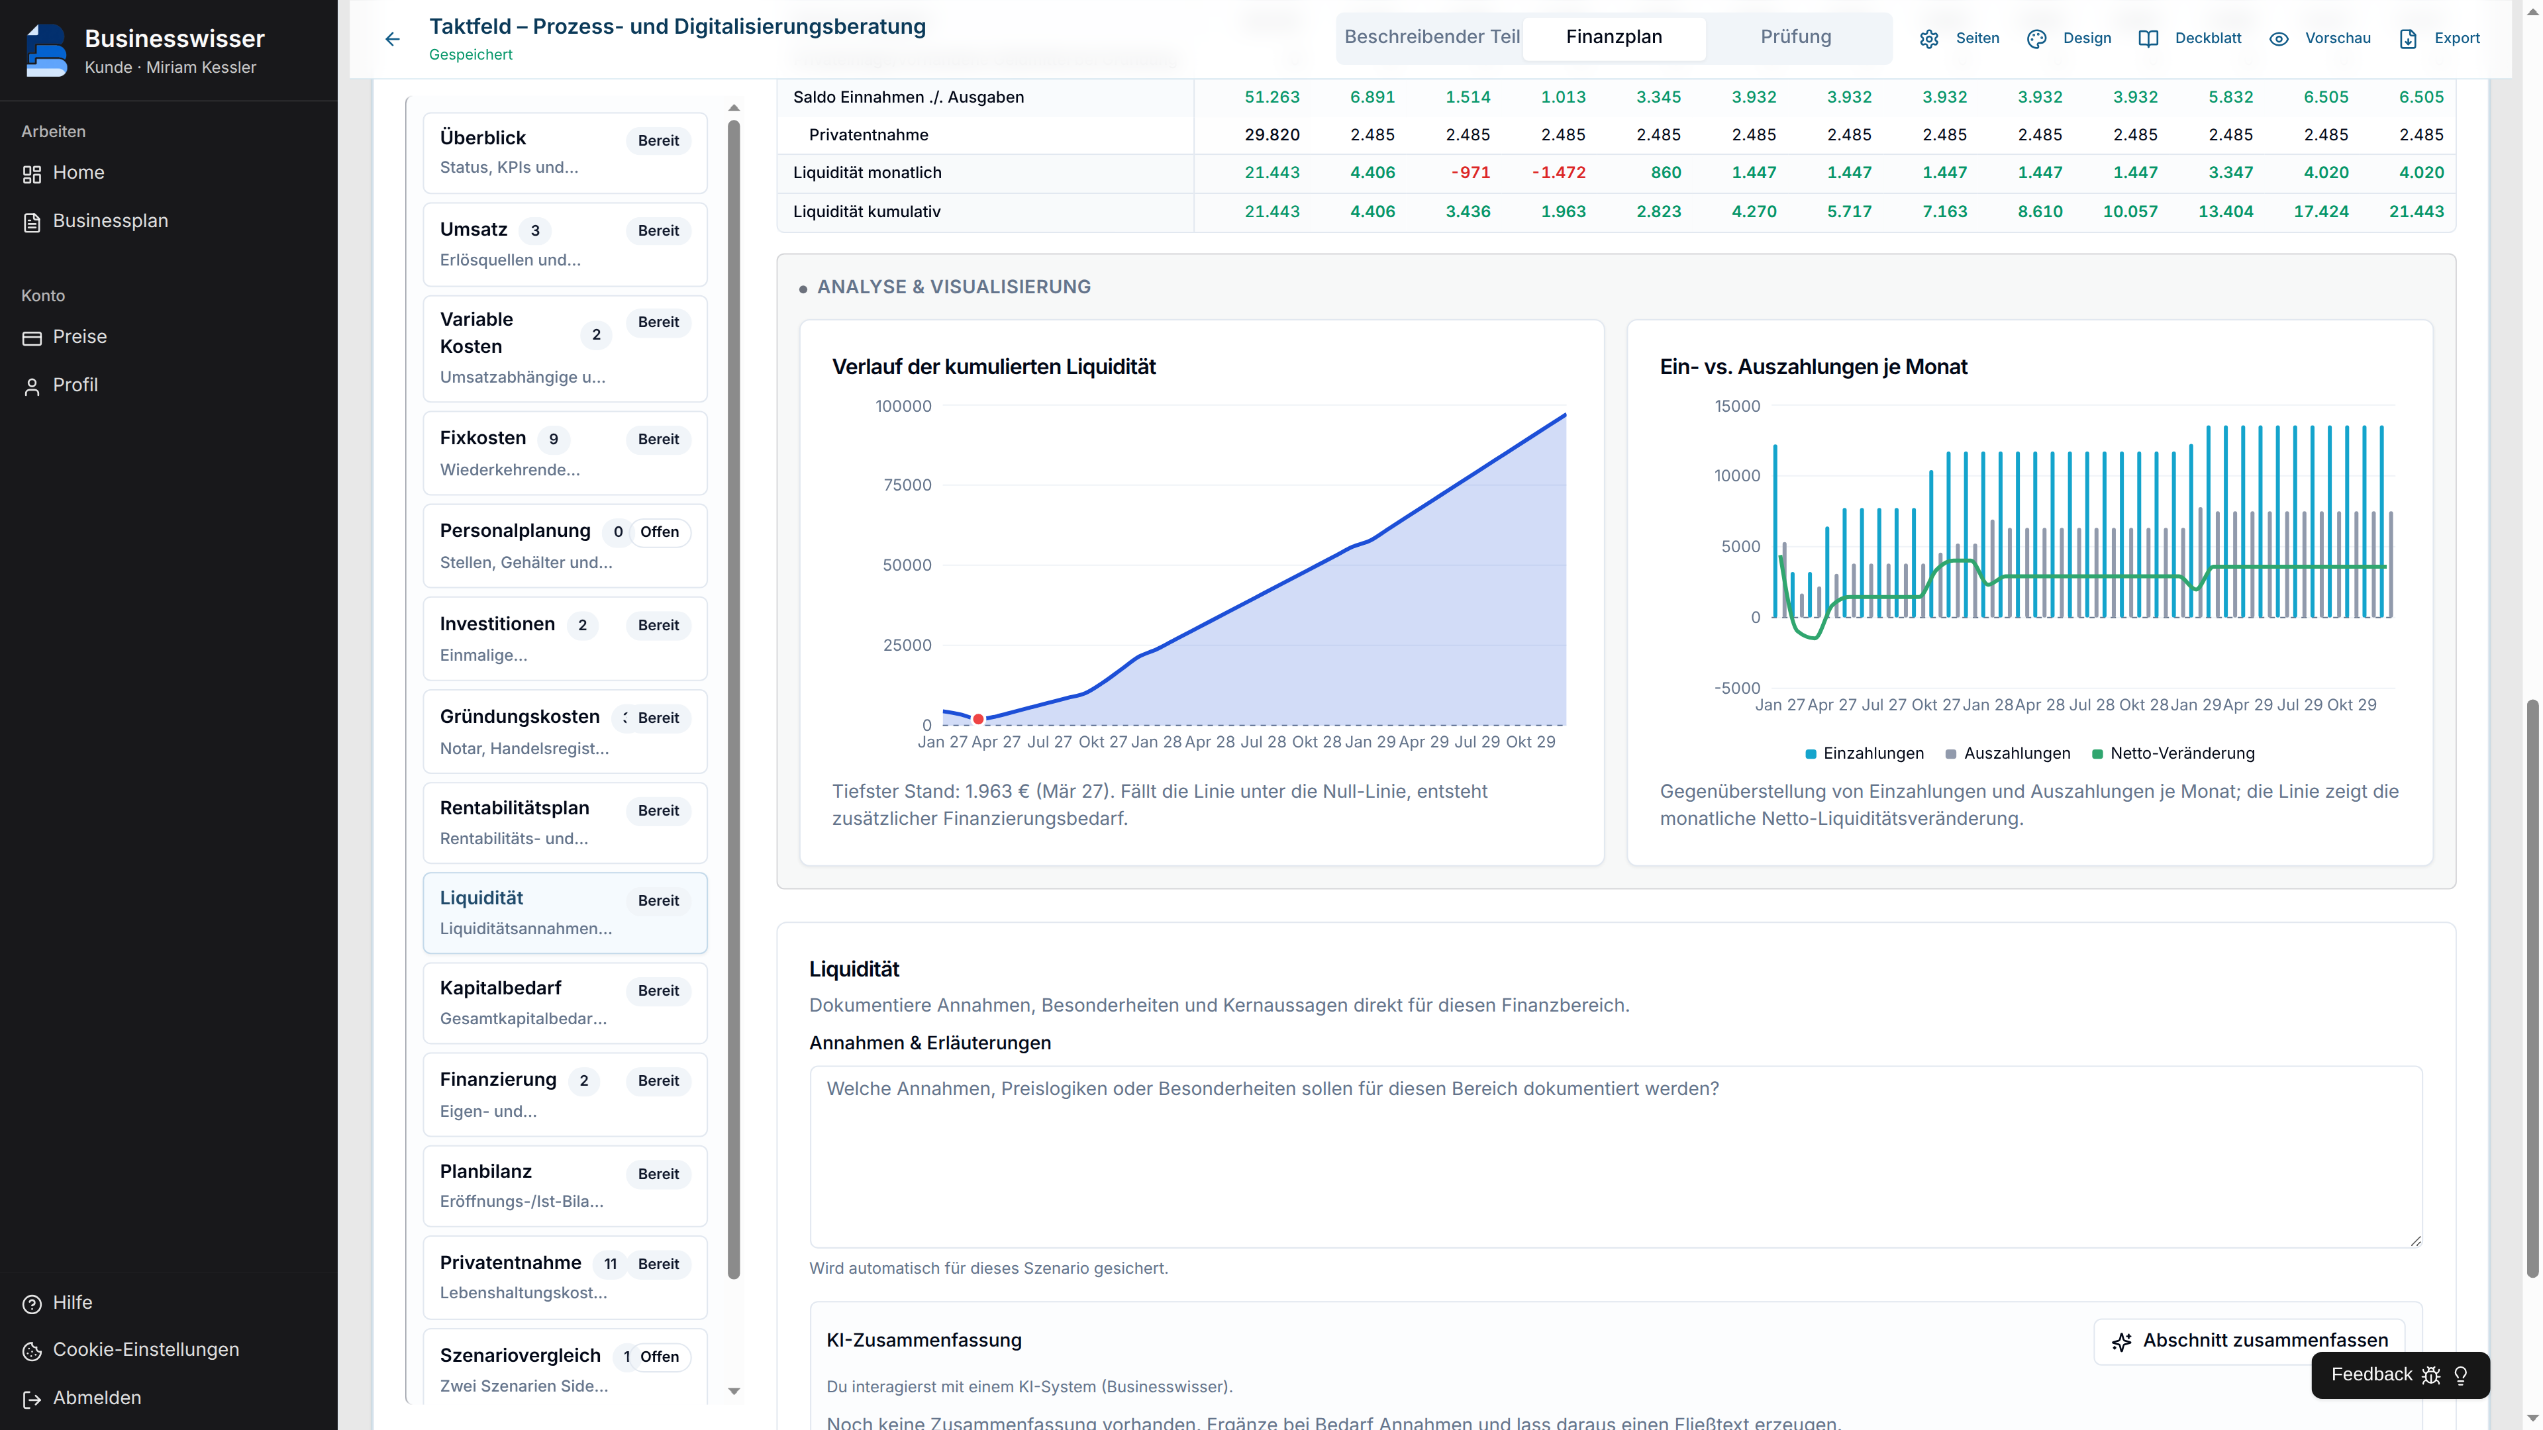Viewport: 2543px width, 1430px height.
Task: Select the Finanzplan tab
Action: pyautogui.click(x=1614, y=38)
